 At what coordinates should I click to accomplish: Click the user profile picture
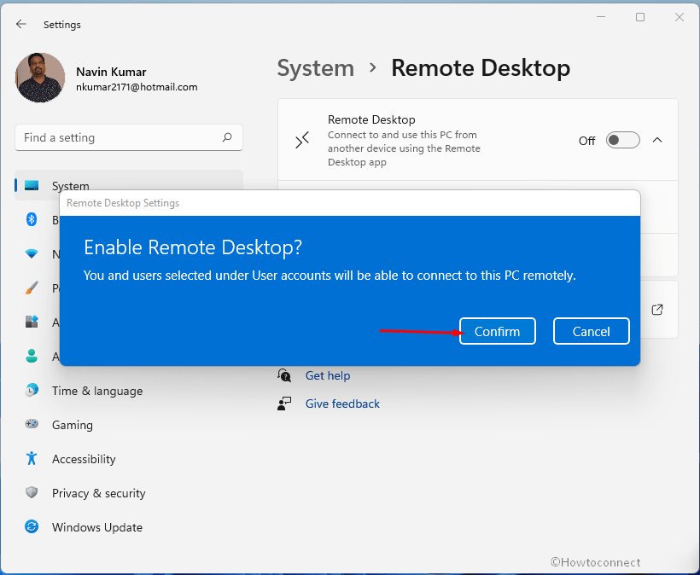point(40,78)
